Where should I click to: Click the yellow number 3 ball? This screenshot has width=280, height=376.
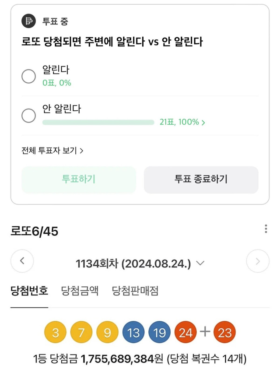55,332
